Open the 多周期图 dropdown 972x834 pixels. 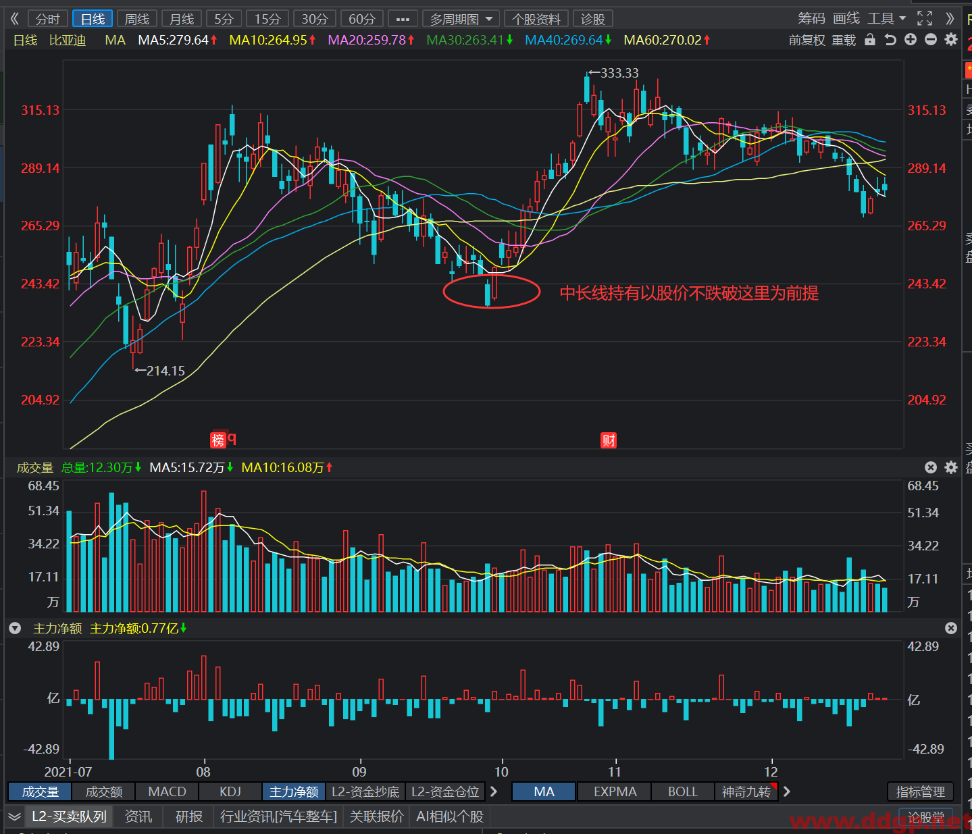pos(461,19)
